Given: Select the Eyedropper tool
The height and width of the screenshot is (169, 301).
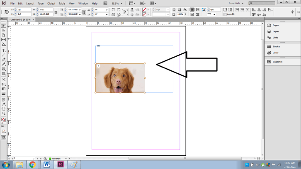Looking at the screenshot, I should pos(3,104).
